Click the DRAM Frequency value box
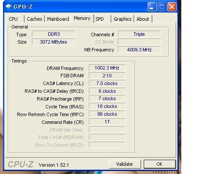221x174 pixels. coord(107,68)
